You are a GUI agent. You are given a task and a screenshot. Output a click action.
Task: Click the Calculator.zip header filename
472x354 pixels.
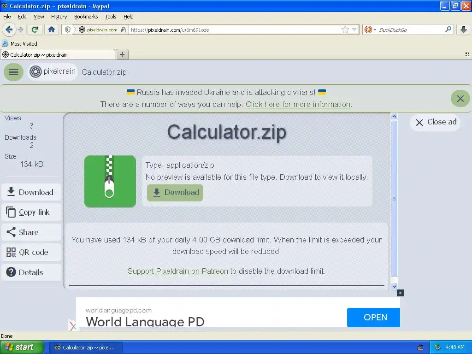click(104, 72)
